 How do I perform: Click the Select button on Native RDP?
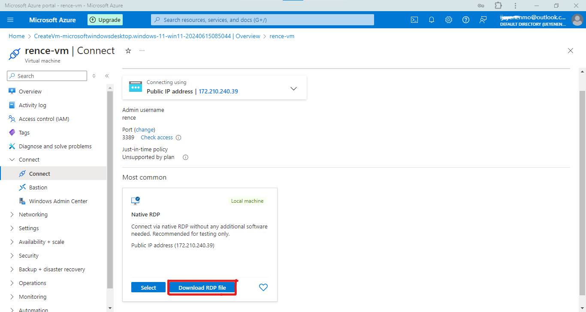click(x=148, y=288)
